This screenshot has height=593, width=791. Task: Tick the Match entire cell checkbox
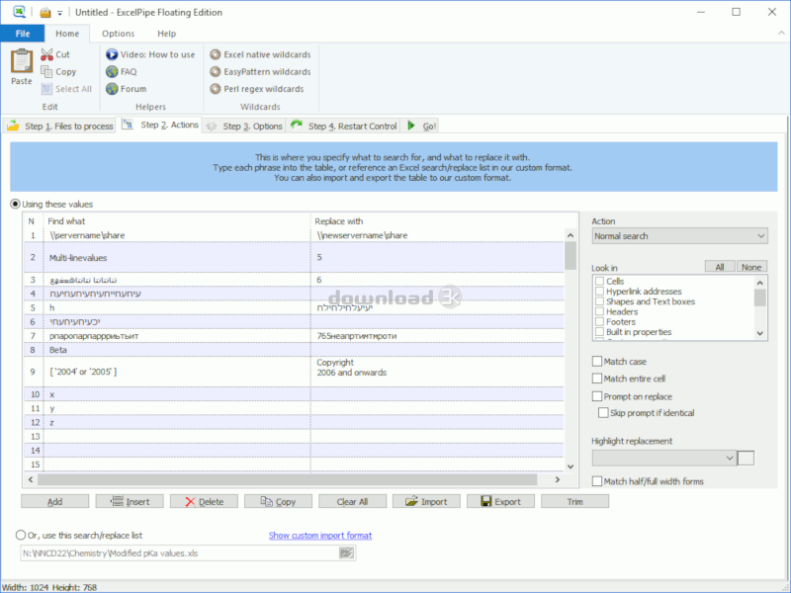597,379
